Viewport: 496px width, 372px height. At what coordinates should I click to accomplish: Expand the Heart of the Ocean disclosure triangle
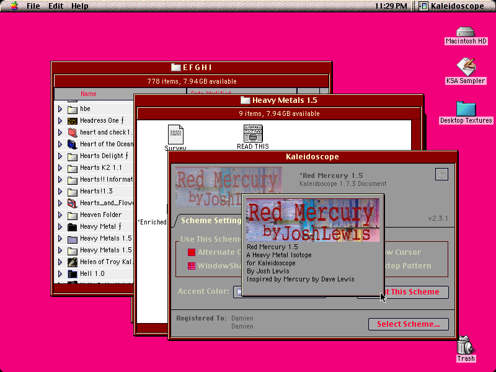point(60,144)
